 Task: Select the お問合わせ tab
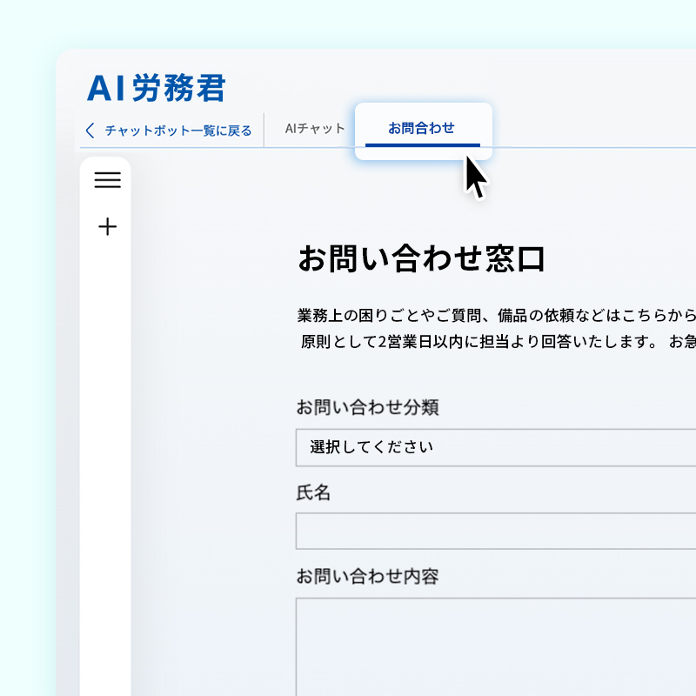click(x=422, y=129)
